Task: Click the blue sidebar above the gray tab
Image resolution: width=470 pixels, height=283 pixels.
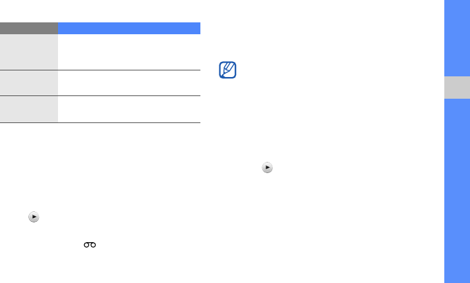Action: coord(457,36)
